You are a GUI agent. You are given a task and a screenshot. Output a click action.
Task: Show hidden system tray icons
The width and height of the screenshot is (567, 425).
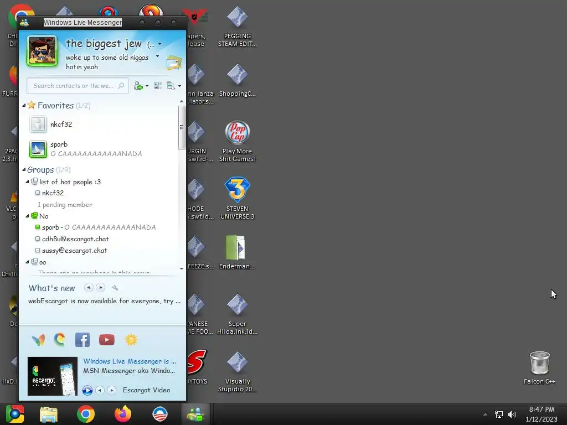tap(485, 414)
